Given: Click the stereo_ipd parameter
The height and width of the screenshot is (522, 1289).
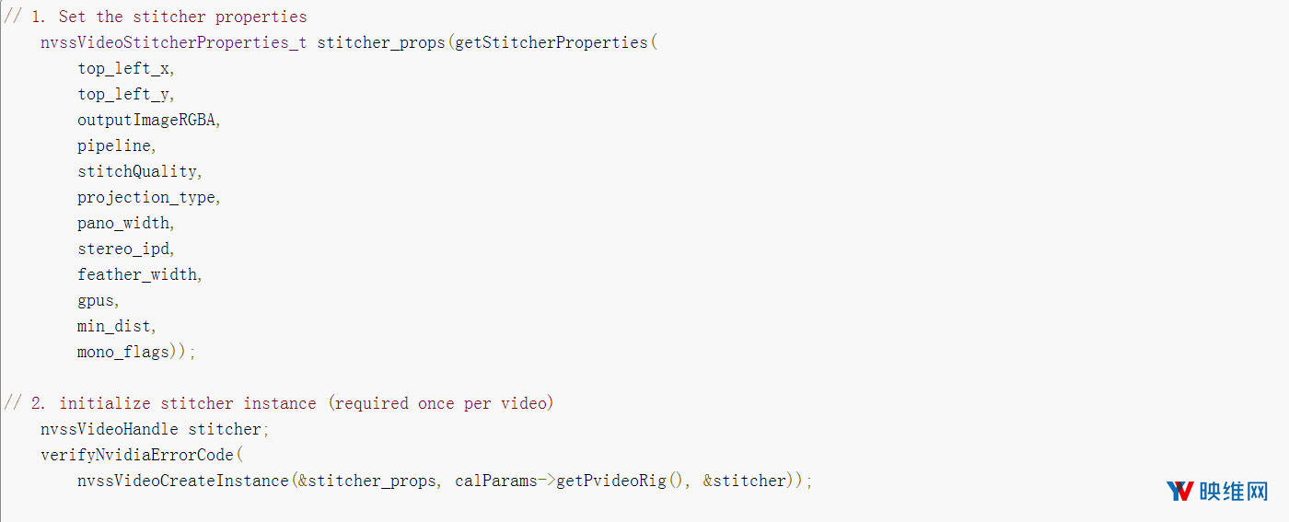Looking at the screenshot, I should point(124,249).
